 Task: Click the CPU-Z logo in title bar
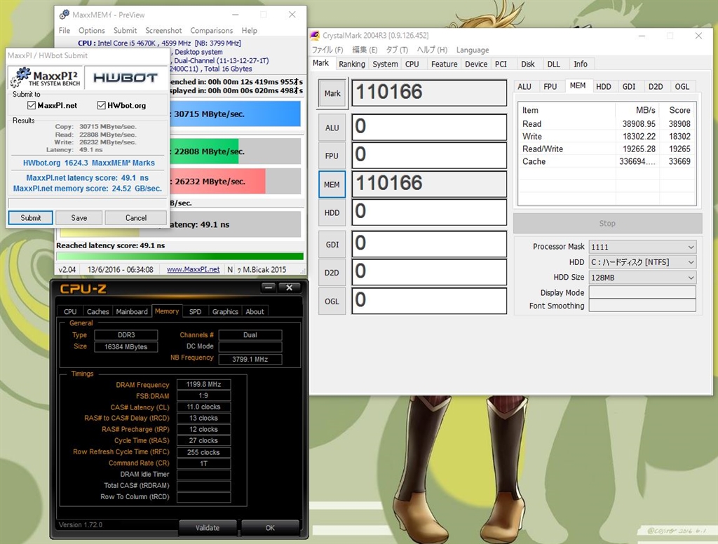click(x=83, y=289)
